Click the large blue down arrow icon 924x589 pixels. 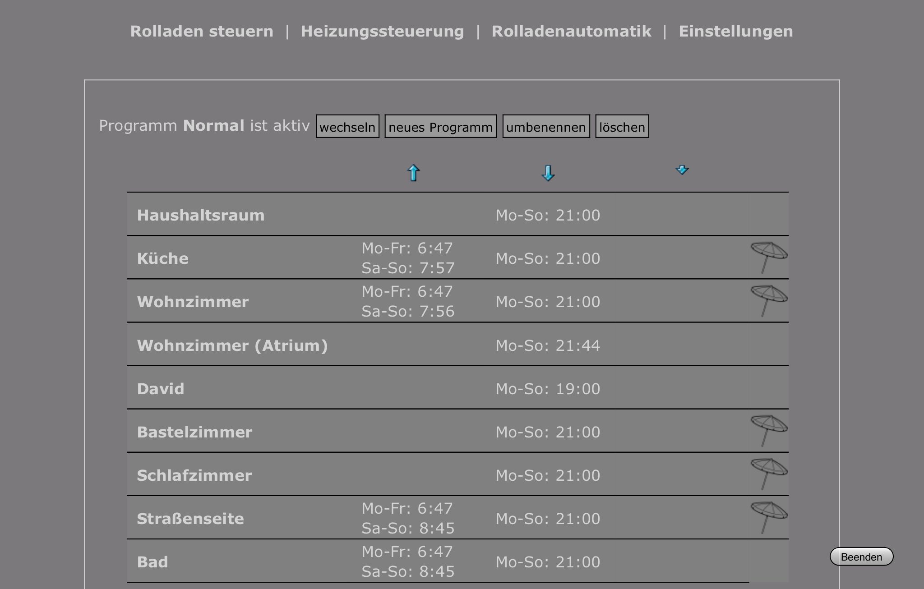548,173
